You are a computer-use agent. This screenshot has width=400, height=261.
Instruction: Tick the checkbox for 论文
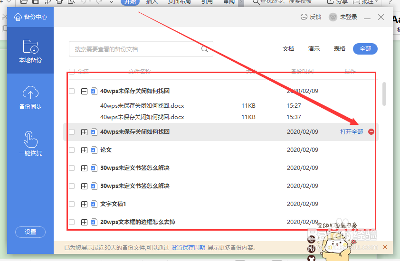(x=72, y=150)
